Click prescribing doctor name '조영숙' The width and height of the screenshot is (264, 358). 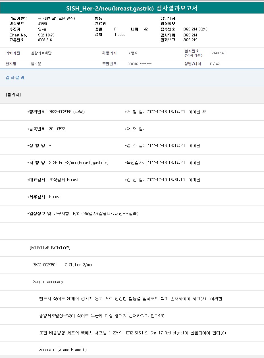(x=133, y=53)
